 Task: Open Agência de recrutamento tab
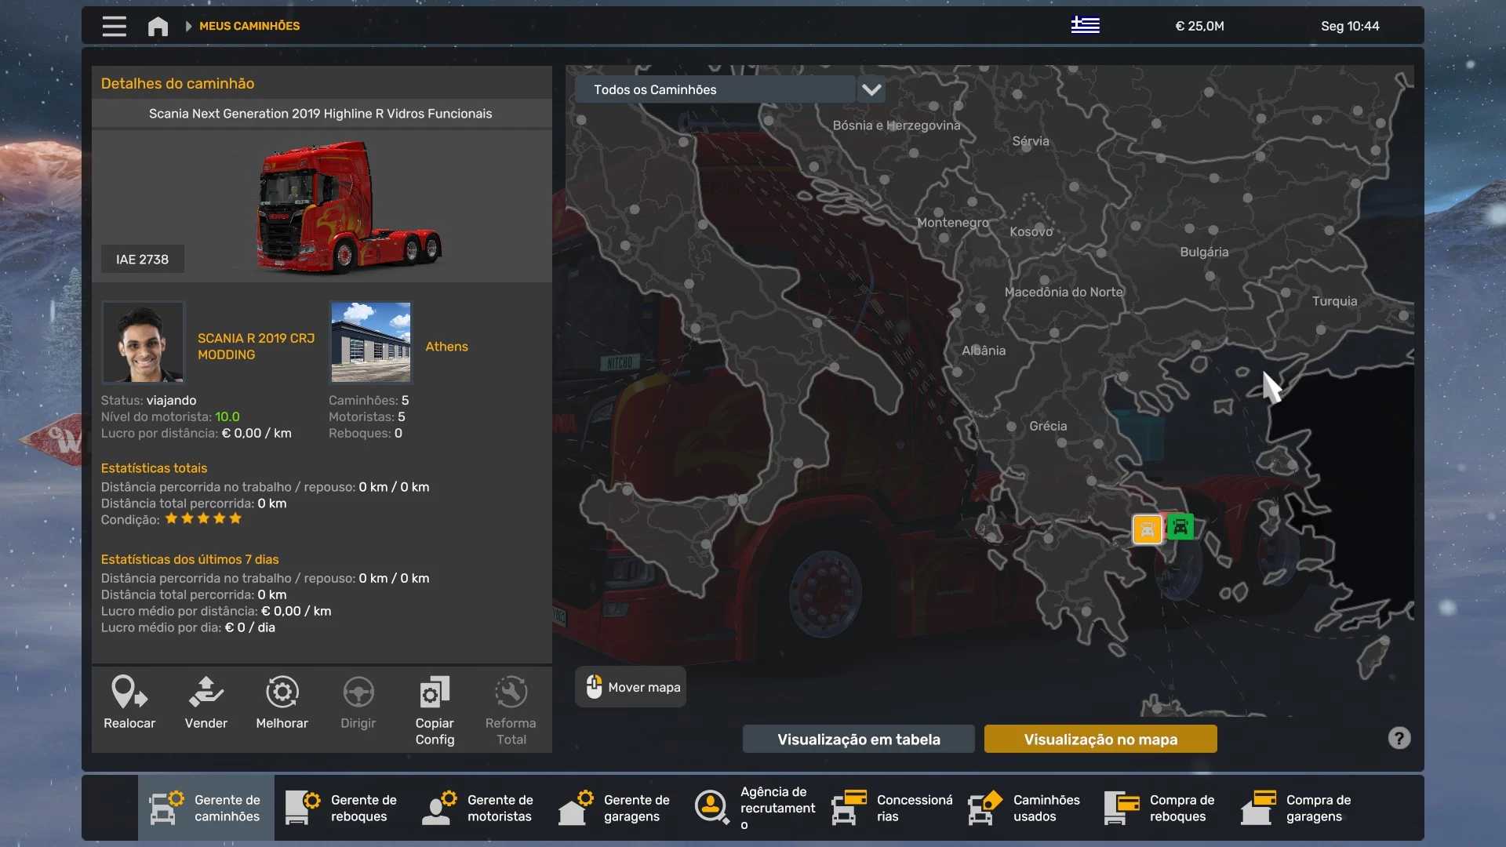click(755, 808)
